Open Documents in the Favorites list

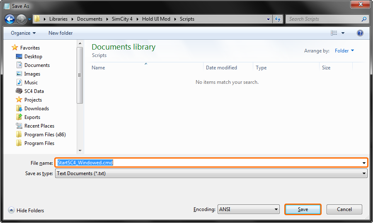(x=37, y=65)
